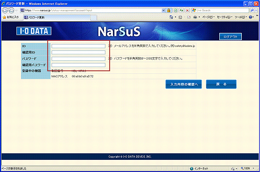Click the browser back arrow button

[x=5, y=10]
